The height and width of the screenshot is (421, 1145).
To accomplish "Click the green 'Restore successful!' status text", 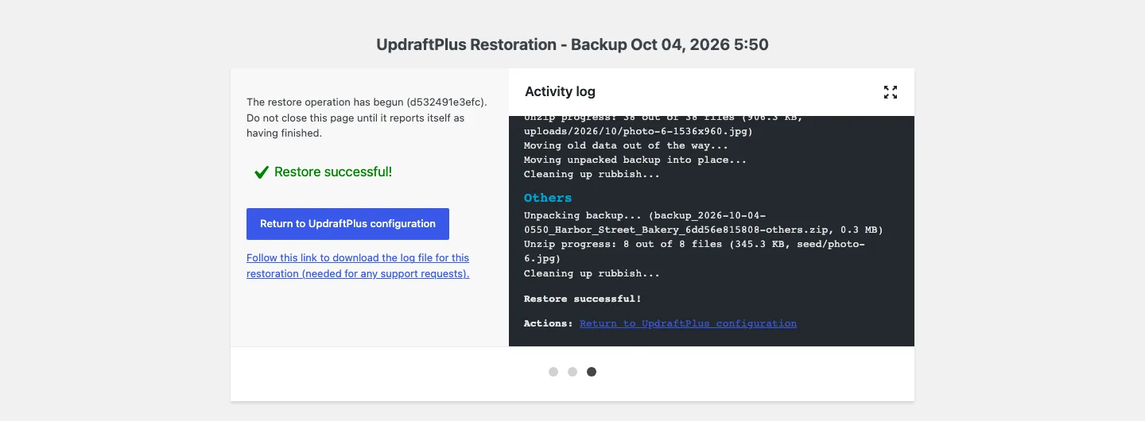I will (333, 172).
